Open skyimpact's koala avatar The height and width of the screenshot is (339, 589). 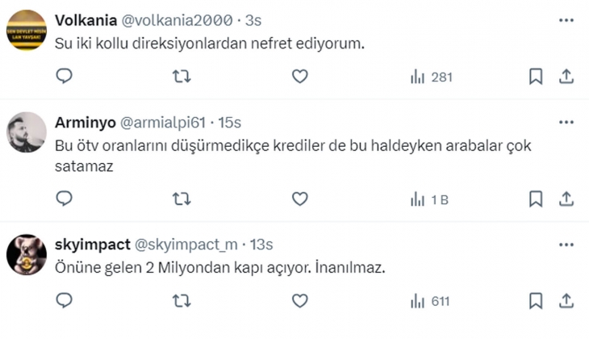click(27, 255)
